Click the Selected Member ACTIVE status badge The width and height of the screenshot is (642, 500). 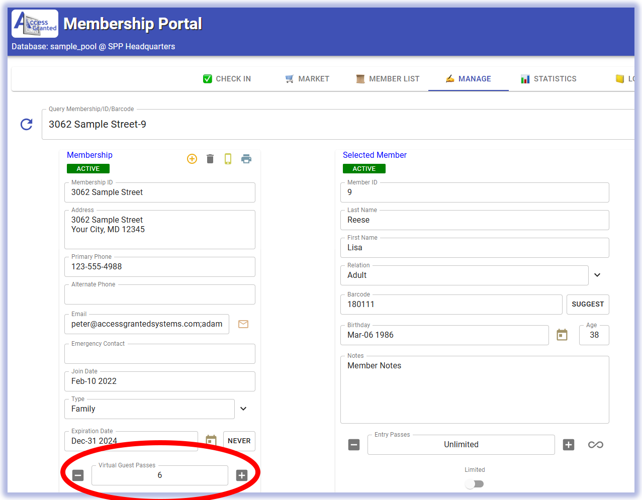[364, 169]
